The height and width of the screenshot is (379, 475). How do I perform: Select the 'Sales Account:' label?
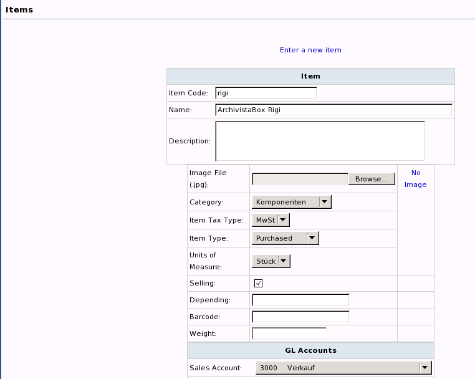point(216,368)
